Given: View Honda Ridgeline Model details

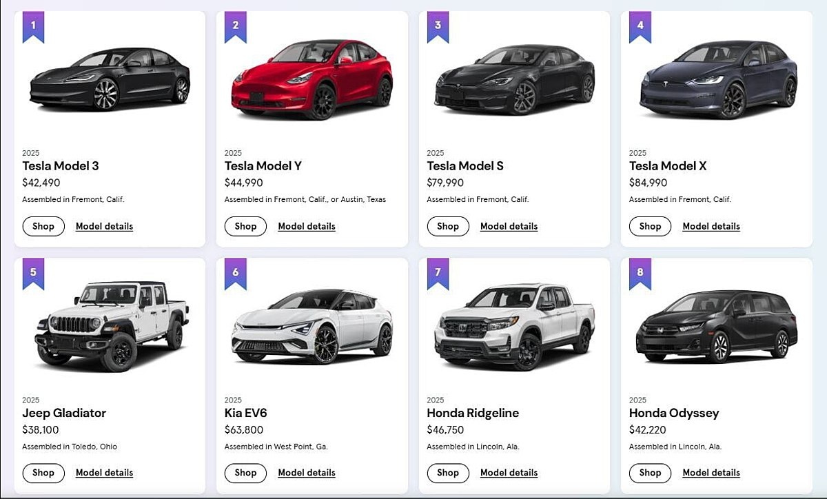Looking at the screenshot, I should click(509, 473).
